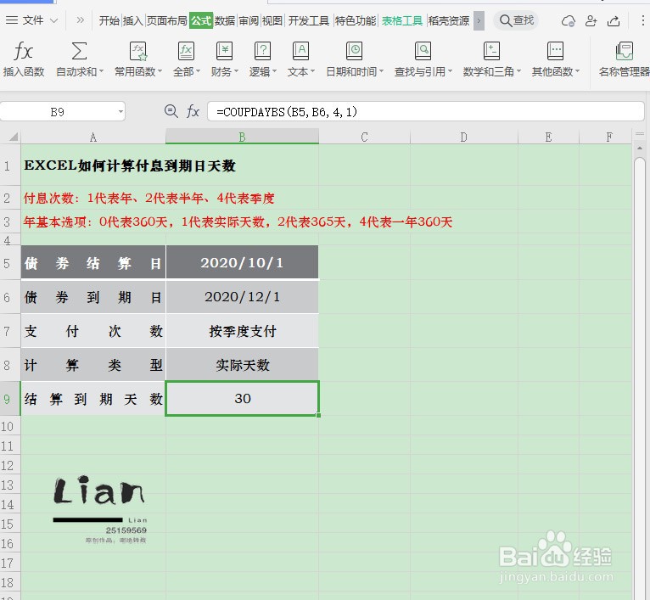This screenshot has height=600, width=650.
Task: Open the three-dot more options icon
Action: point(643,20)
